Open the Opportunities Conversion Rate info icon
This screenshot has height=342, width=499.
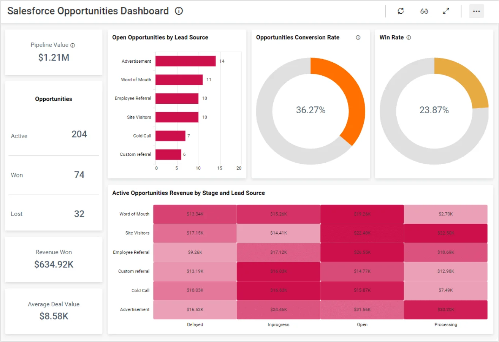pos(358,38)
